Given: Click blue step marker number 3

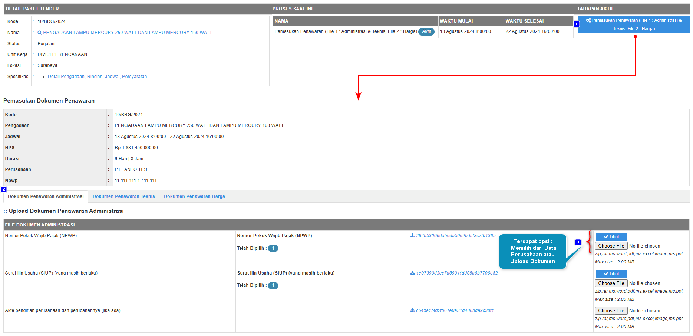Looking at the screenshot, I should [578, 242].
